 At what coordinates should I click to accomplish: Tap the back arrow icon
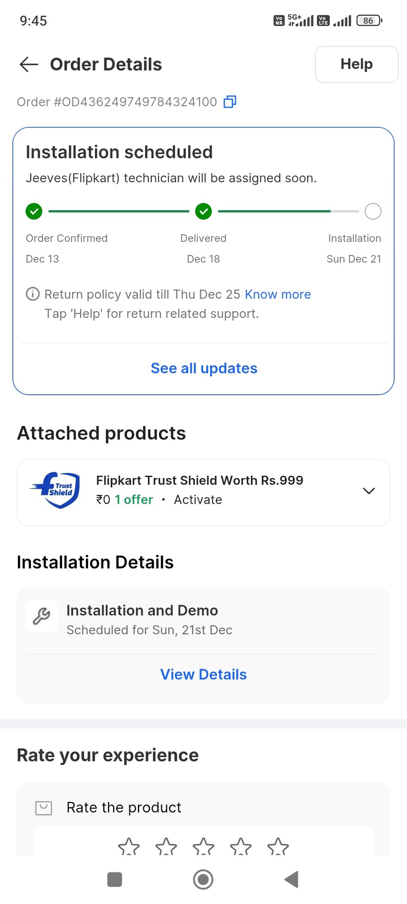click(29, 64)
